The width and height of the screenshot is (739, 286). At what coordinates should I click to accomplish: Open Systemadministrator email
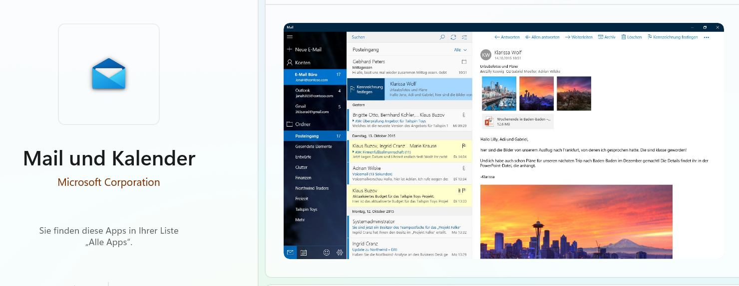coord(409,227)
